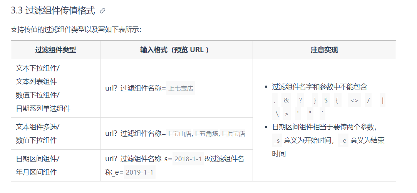The width and height of the screenshot is (417, 193).
Task: Click the | forbidden character code
Action: [x=382, y=101]
